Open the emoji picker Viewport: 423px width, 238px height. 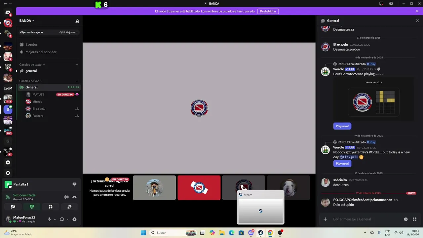pyautogui.click(x=406, y=219)
